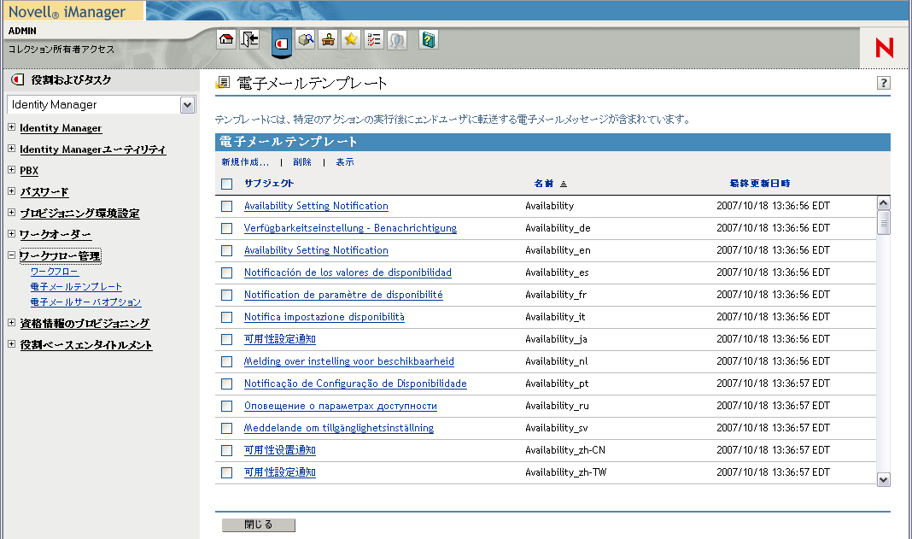Screen dimensions: 912x539
Task: Open the Identity Manager category dropdown
Action: (x=187, y=105)
